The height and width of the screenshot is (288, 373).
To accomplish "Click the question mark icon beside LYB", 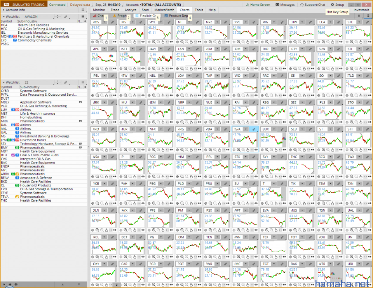I will [15, 40].
